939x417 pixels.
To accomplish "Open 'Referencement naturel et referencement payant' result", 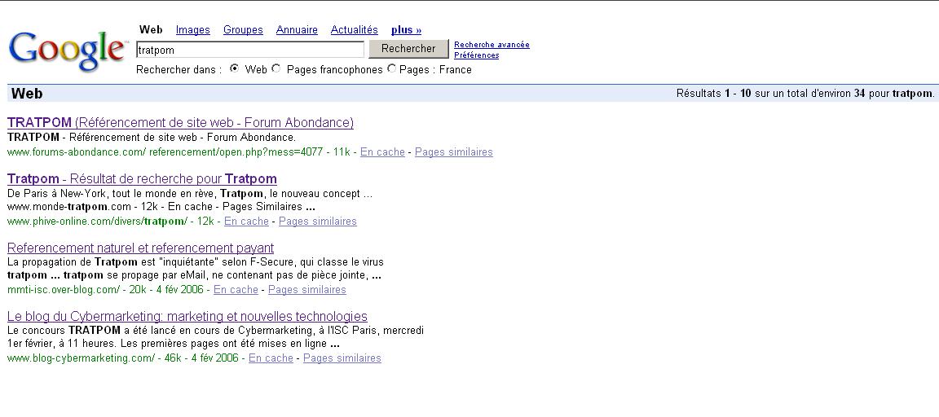I will (x=141, y=248).
